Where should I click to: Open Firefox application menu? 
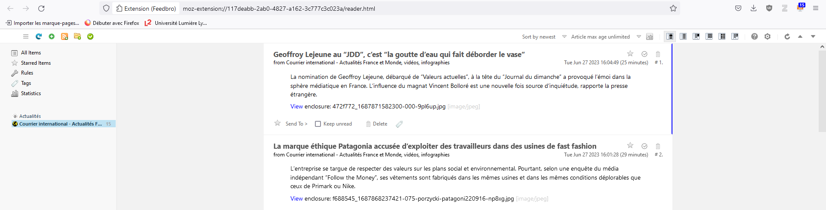coord(816,8)
